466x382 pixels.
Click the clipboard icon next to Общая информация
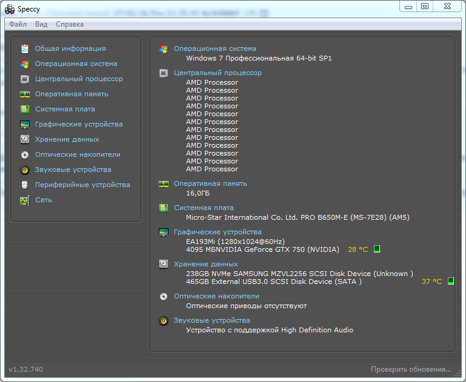point(25,48)
